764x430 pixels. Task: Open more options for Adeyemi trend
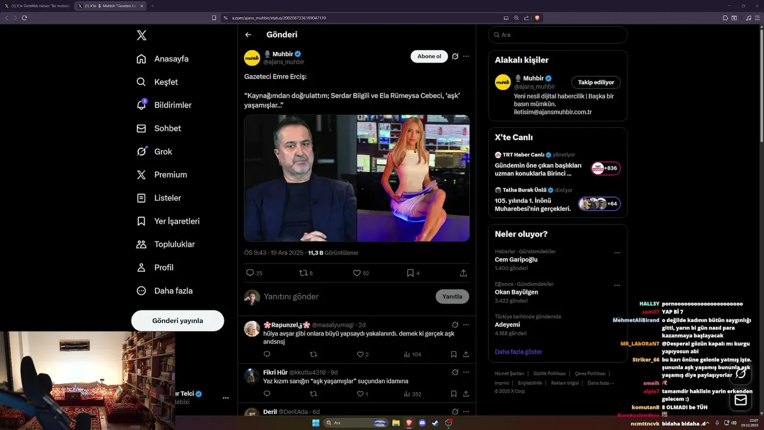617,317
